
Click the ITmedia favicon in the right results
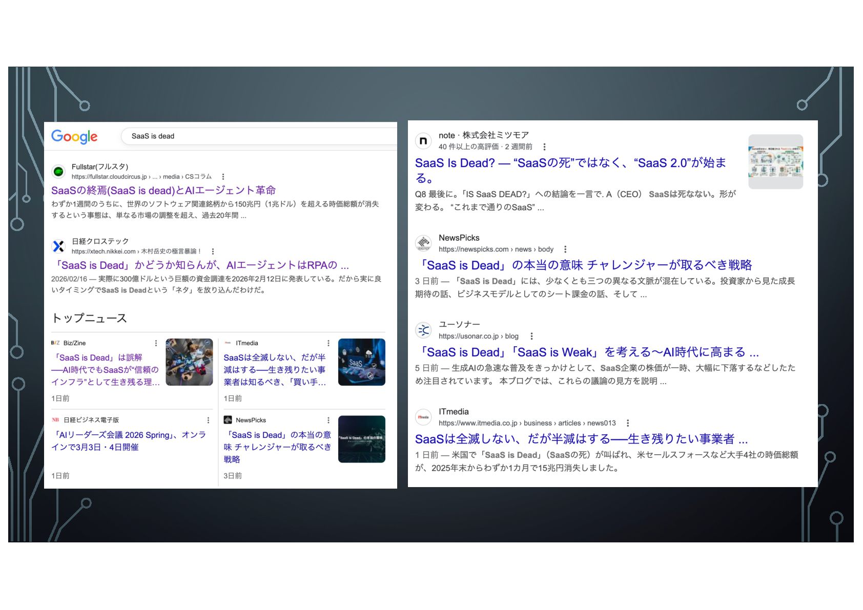[x=423, y=417]
